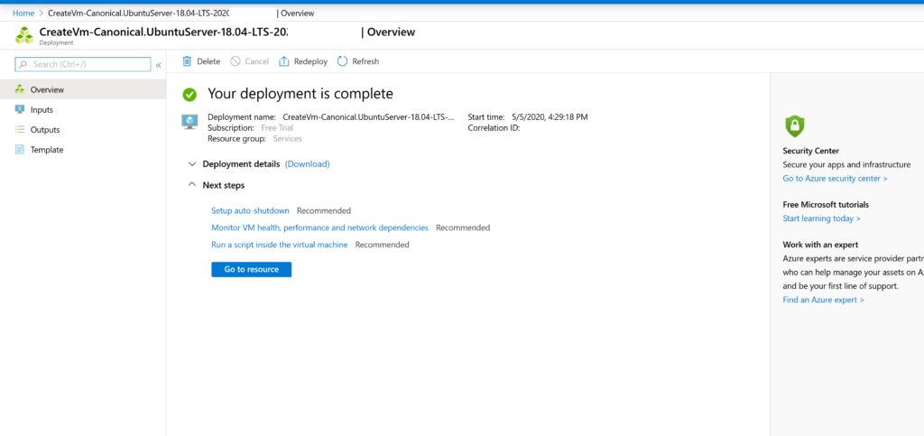The width and height of the screenshot is (924, 436).
Task: Collapse the sidebar with double chevron
Action: [159, 65]
